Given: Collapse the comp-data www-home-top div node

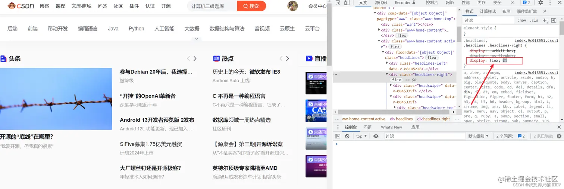Looking at the screenshot, I should [x=375, y=13].
